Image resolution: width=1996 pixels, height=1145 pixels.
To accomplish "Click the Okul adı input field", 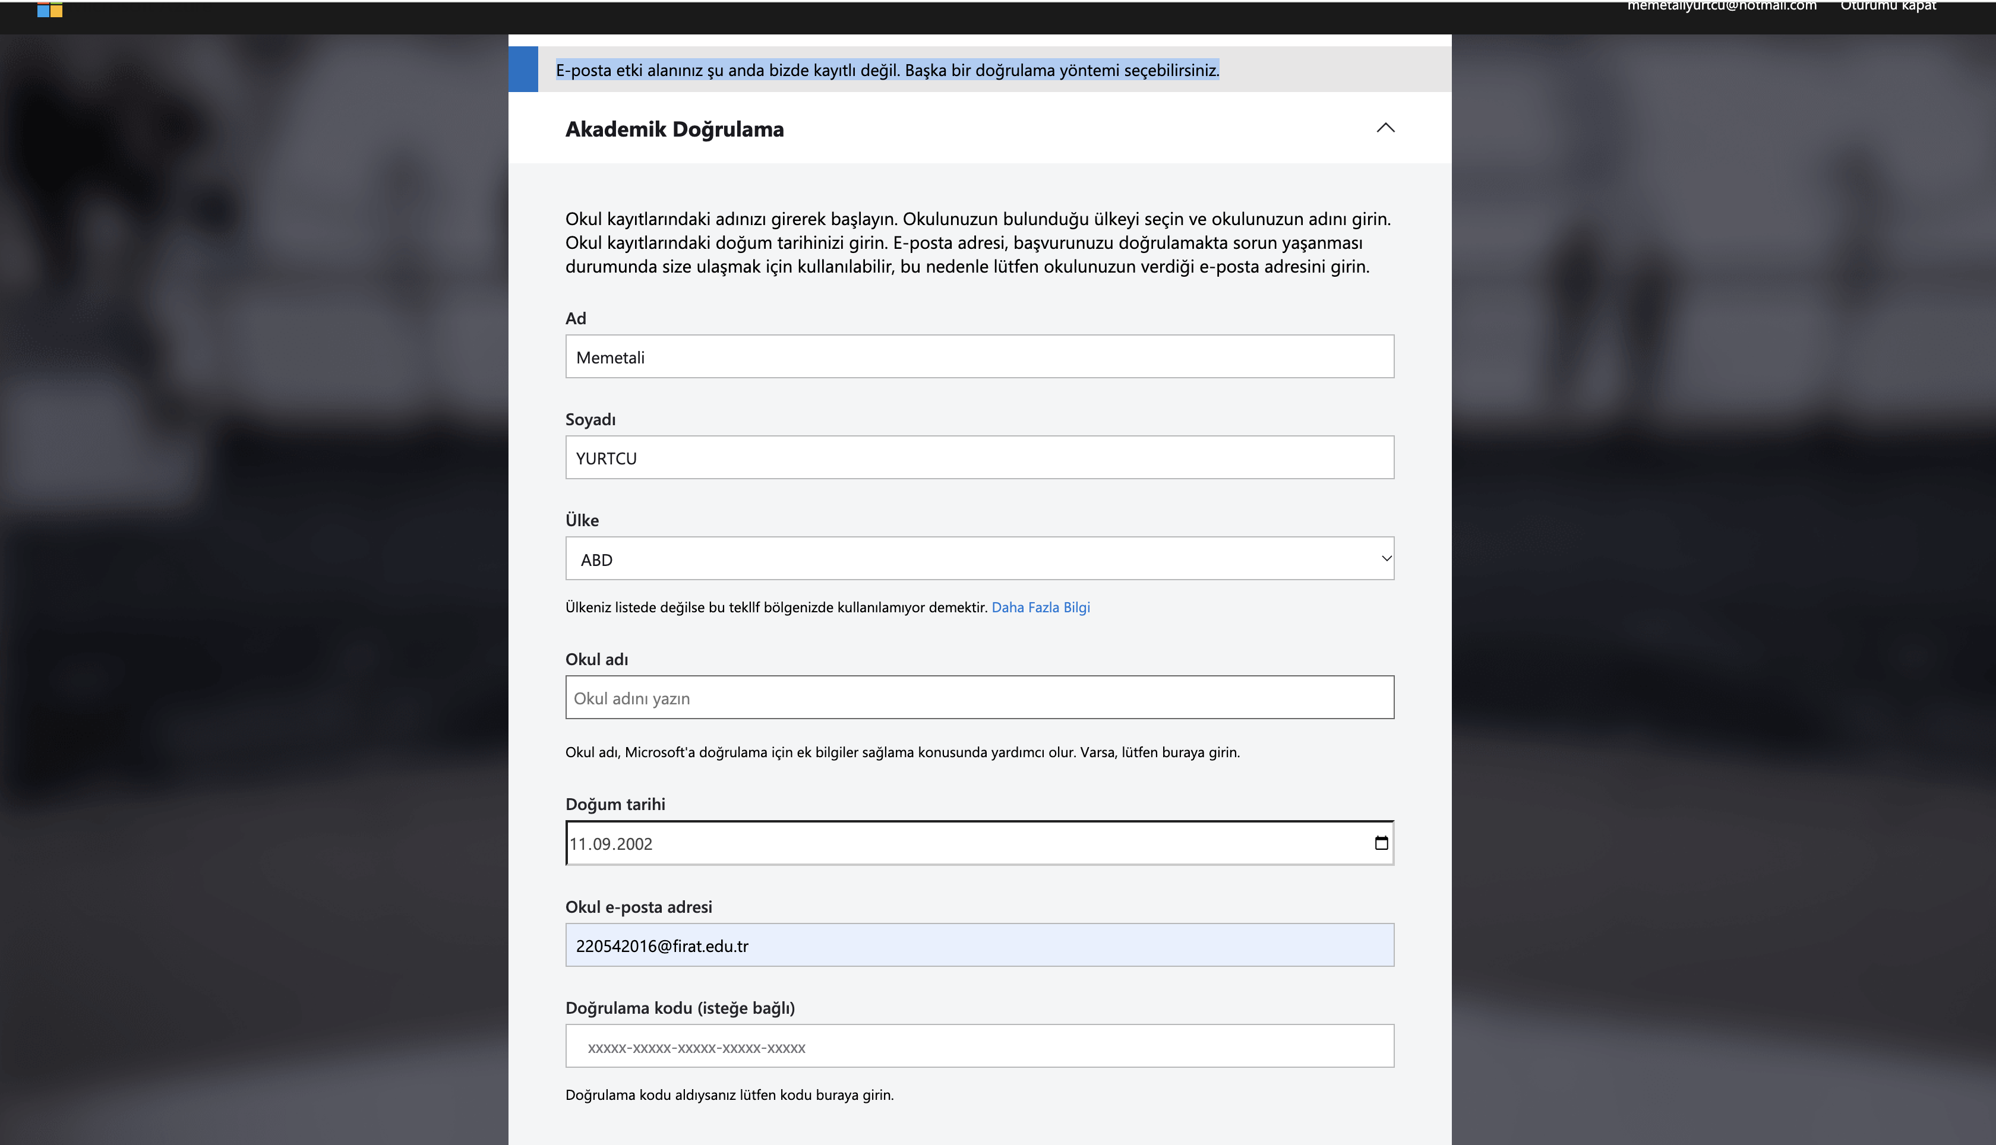I will pos(979,697).
